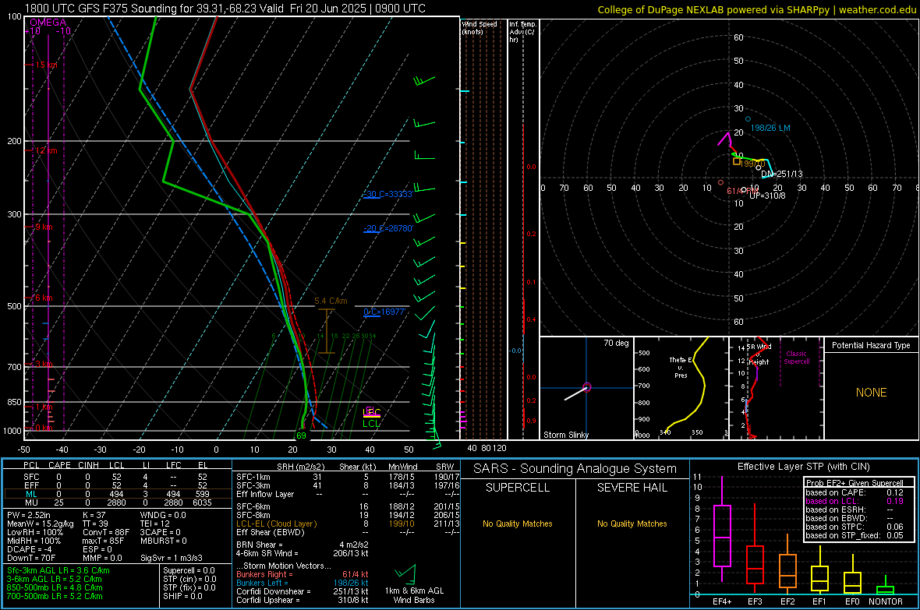
Task: Click the magenta circle in Storm Slinky panel
Action: tap(587, 387)
